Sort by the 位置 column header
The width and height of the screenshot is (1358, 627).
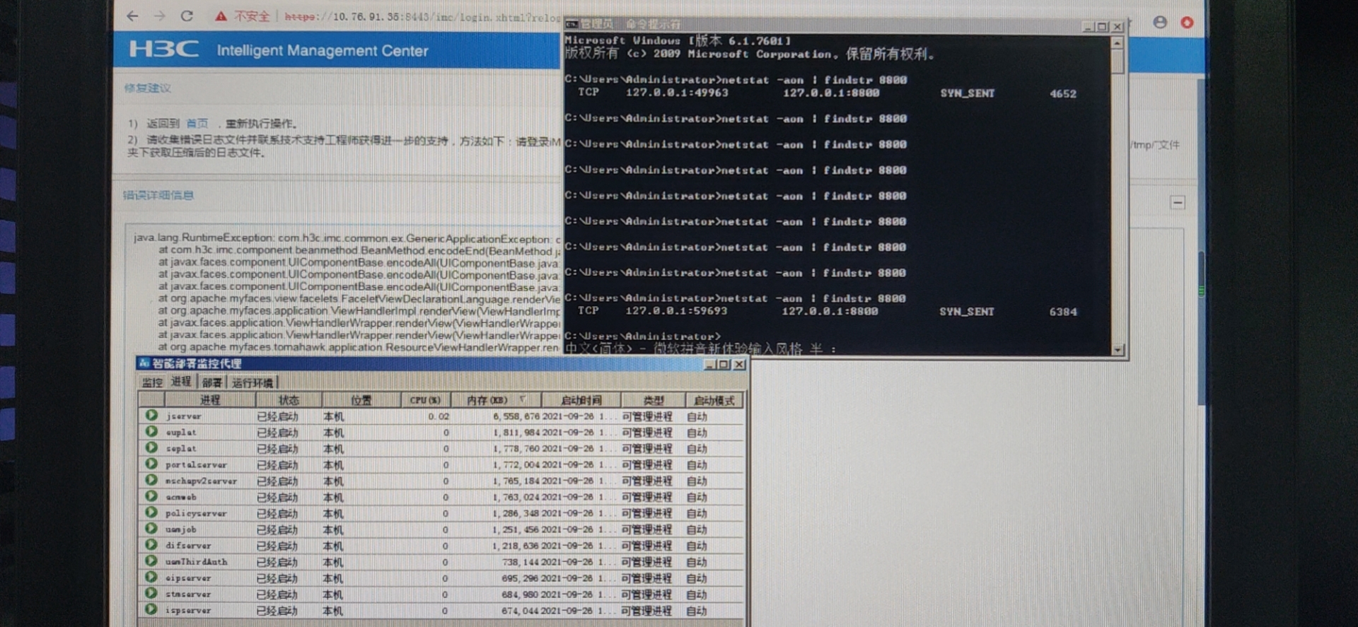coord(361,400)
